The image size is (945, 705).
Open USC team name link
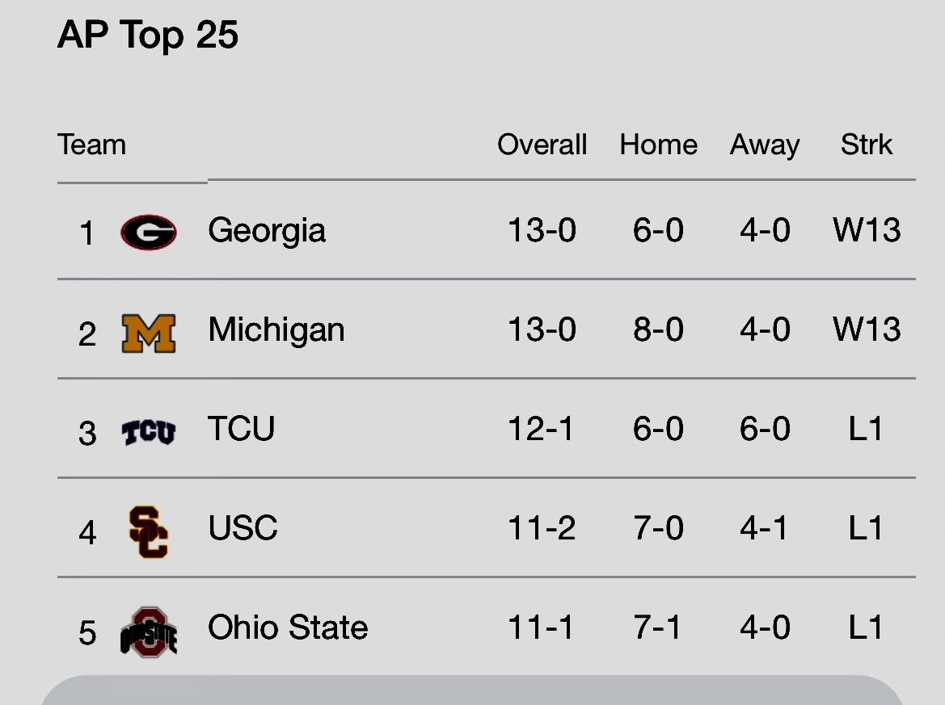click(x=243, y=528)
